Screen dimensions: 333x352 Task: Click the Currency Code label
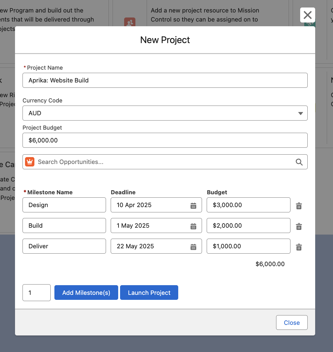[43, 101]
